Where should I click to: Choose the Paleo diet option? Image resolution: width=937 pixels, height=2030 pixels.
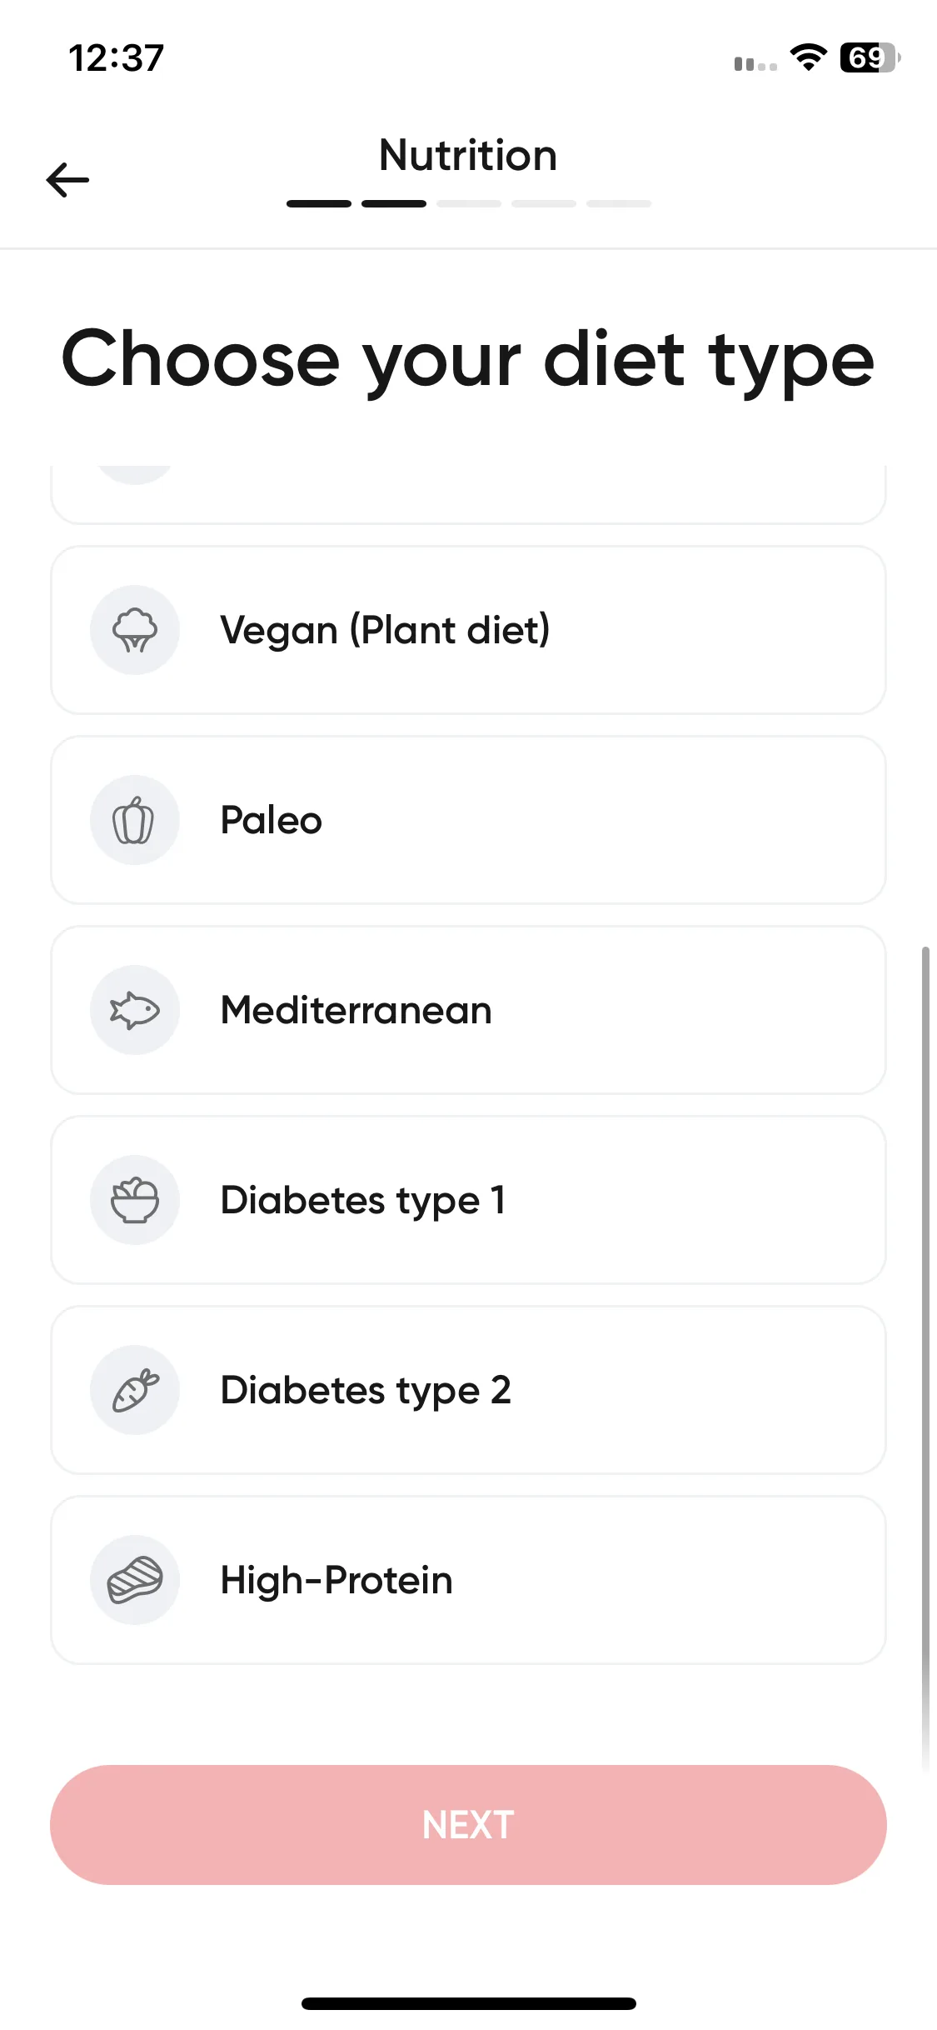coord(468,820)
